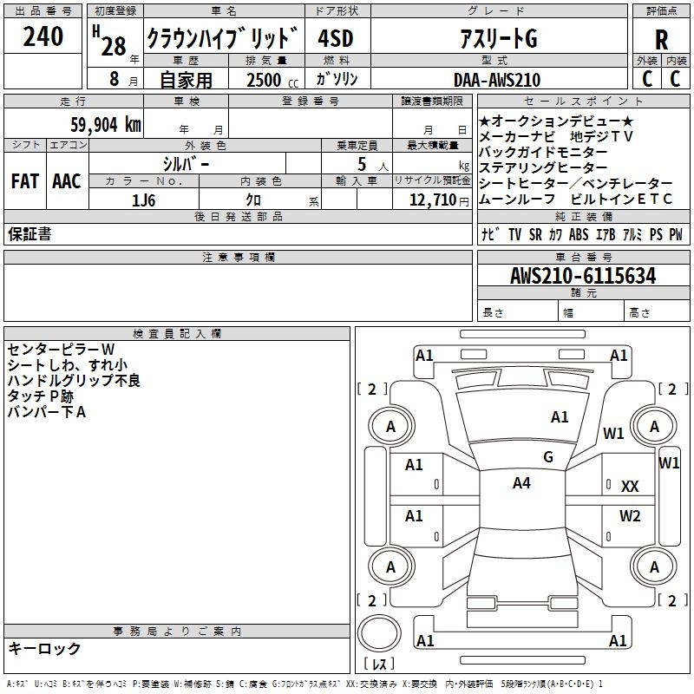Select the note ハンドルグリップ不良
694x694 pixels.
(74, 381)
